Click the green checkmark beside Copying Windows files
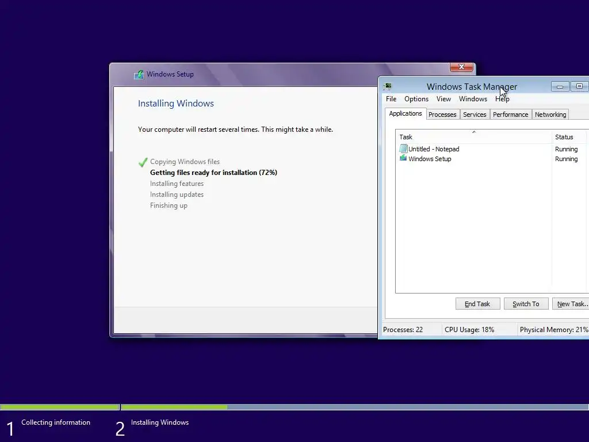The image size is (589, 442). pos(143,162)
